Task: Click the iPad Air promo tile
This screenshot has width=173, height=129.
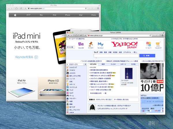Action: (x=22, y=88)
